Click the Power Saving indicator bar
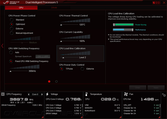The height and width of the screenshot is (119, 167). tap(123, 25)
